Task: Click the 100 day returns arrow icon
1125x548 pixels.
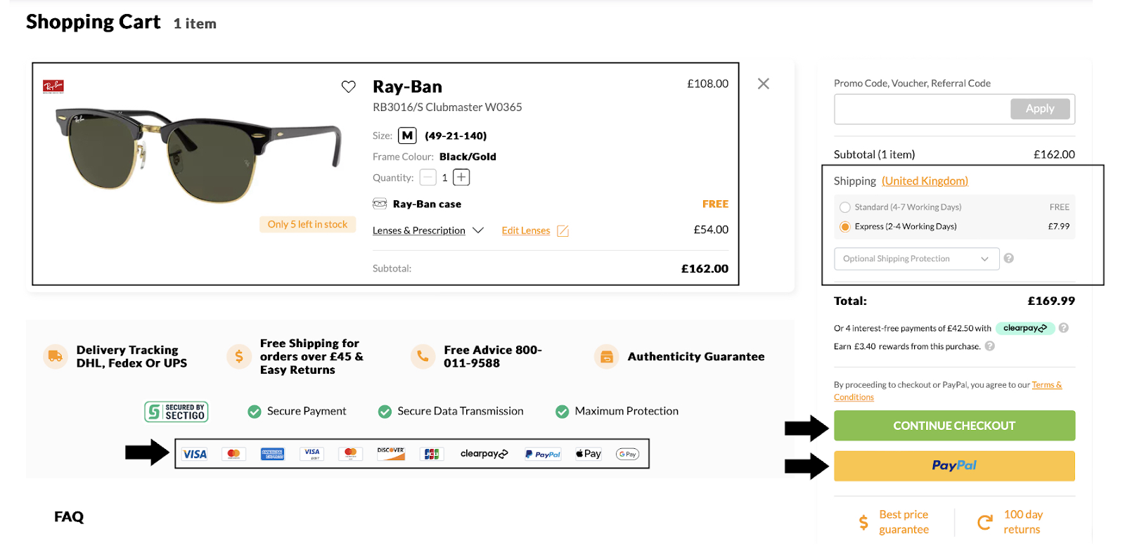Action: pyautogui.click(x=984, y=522)
